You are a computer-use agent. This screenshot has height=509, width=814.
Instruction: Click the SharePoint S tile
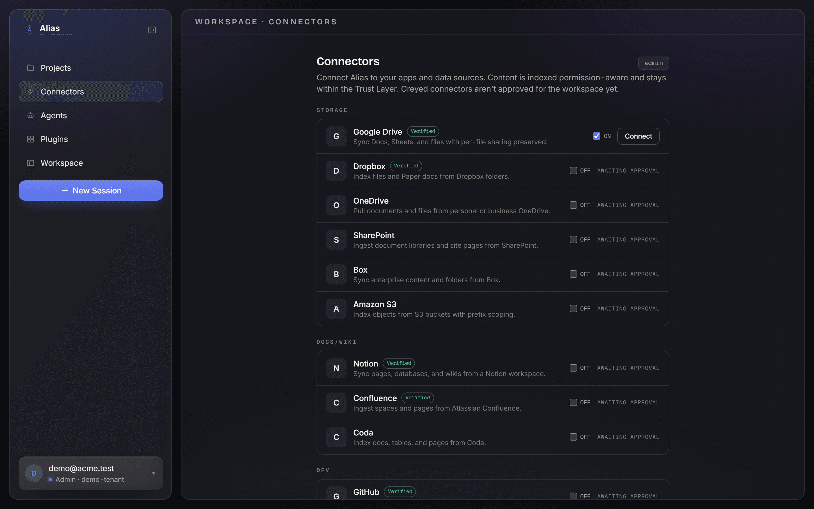[x=336, y=240]
